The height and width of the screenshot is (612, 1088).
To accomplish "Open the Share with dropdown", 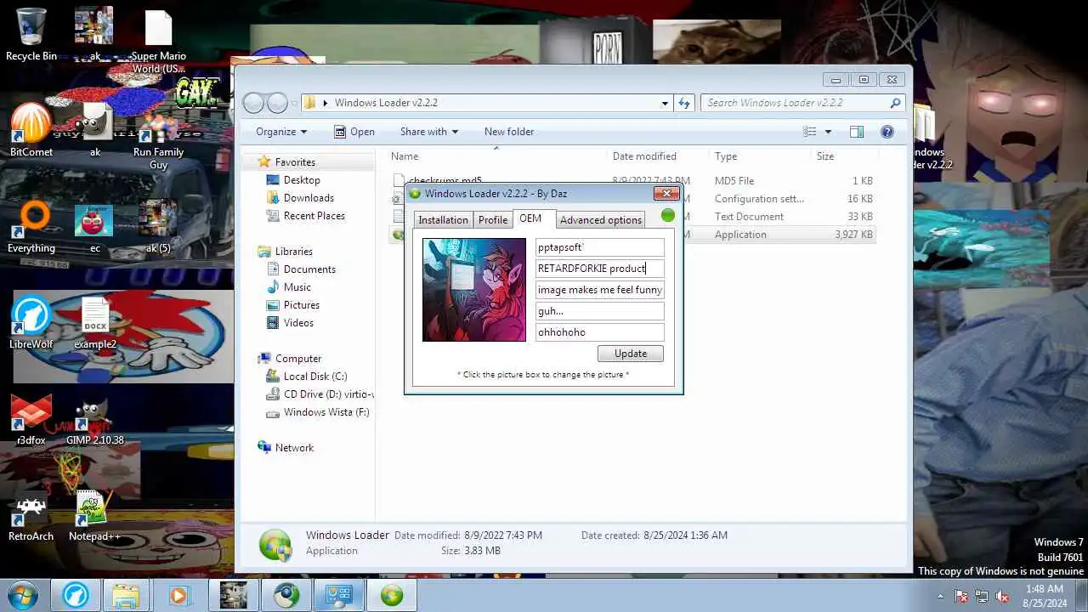I will (x=429, y=132).
